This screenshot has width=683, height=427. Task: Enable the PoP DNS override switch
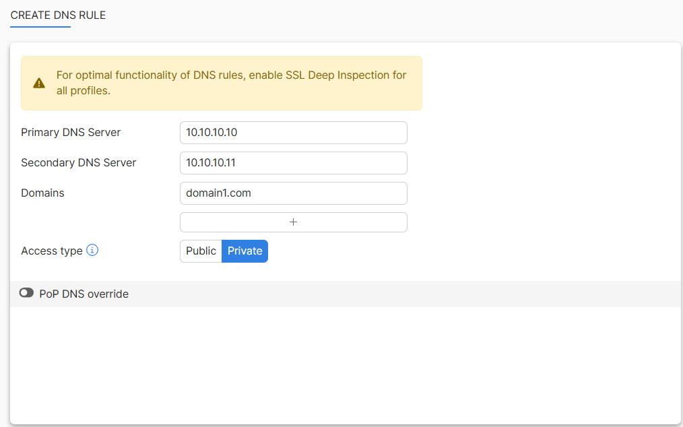coord(26,293)
